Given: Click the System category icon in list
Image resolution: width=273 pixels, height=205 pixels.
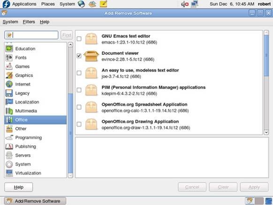Looking at the screenshot, I should 9,165.
